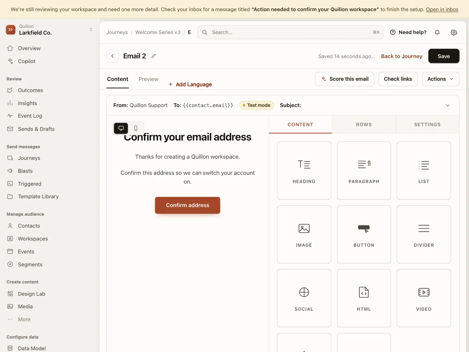Select the Heading content block

point(304,171)
